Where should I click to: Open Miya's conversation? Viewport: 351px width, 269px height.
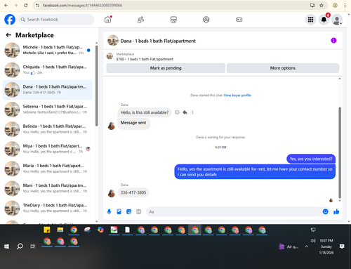(x=47, y=149)
